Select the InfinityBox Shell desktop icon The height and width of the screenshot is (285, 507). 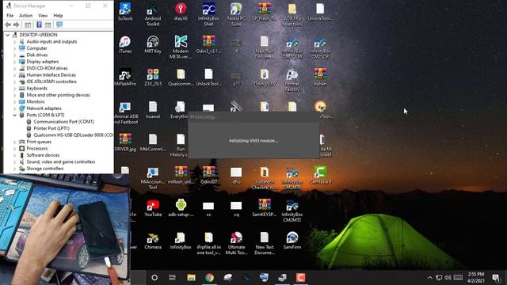click(208, 15)
